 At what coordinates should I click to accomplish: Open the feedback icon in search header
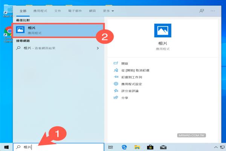(202, 11)
